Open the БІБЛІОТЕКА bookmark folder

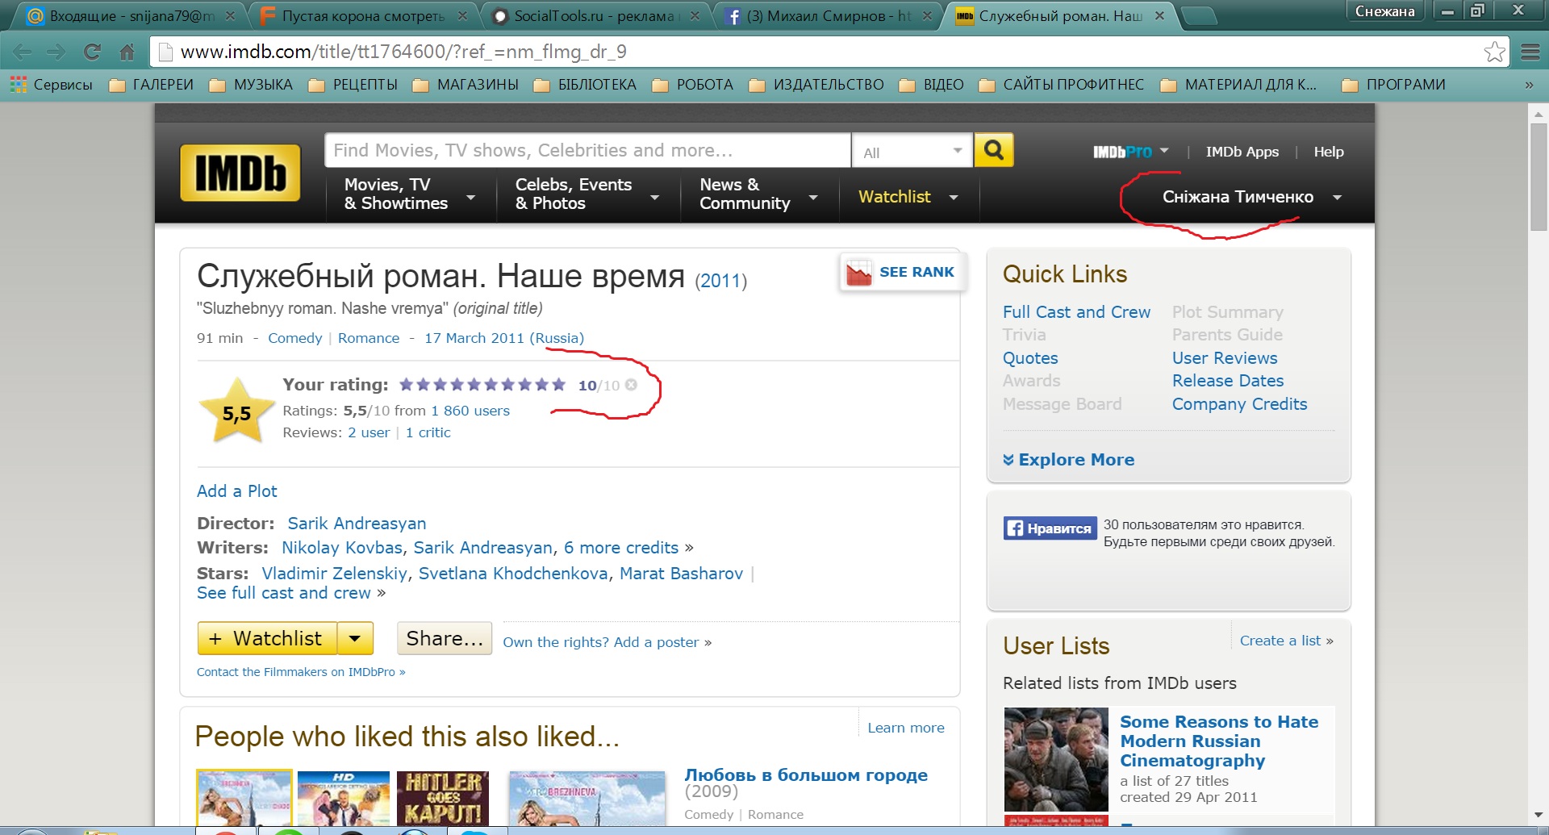tap(585, 85)
